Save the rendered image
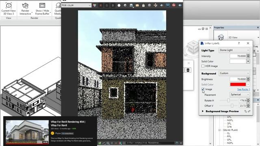 coord(131,5)
